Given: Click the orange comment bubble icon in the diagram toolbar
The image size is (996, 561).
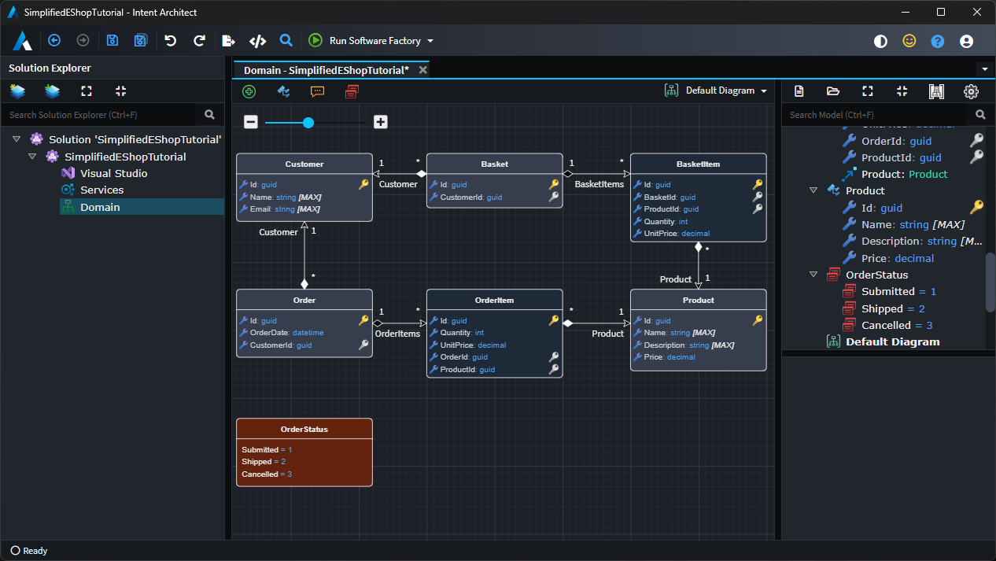Looking at the screenshot, I should point(318,91).
